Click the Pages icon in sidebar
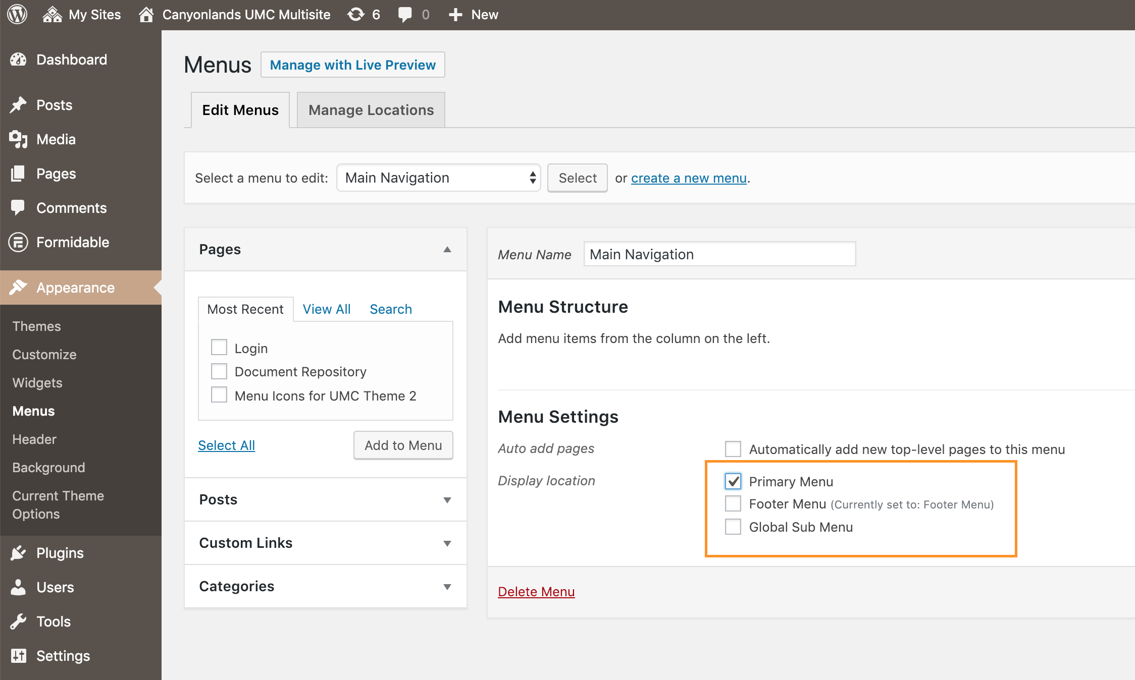 click(18, 174)
